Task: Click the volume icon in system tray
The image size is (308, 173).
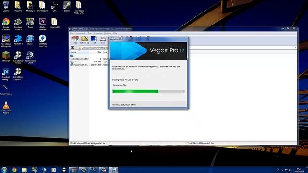Action: coord(290,170)
